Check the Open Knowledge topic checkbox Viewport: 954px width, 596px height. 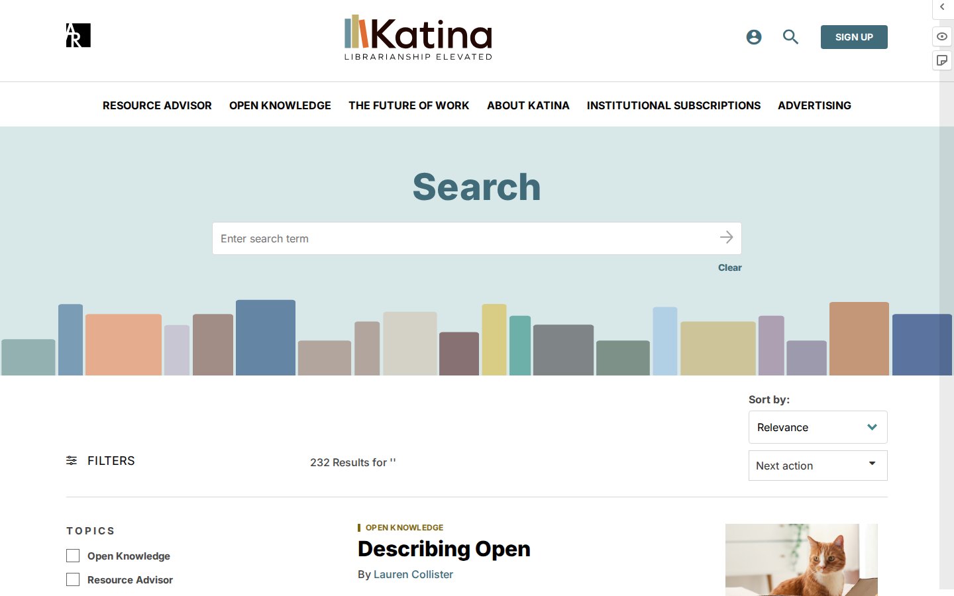73,556
